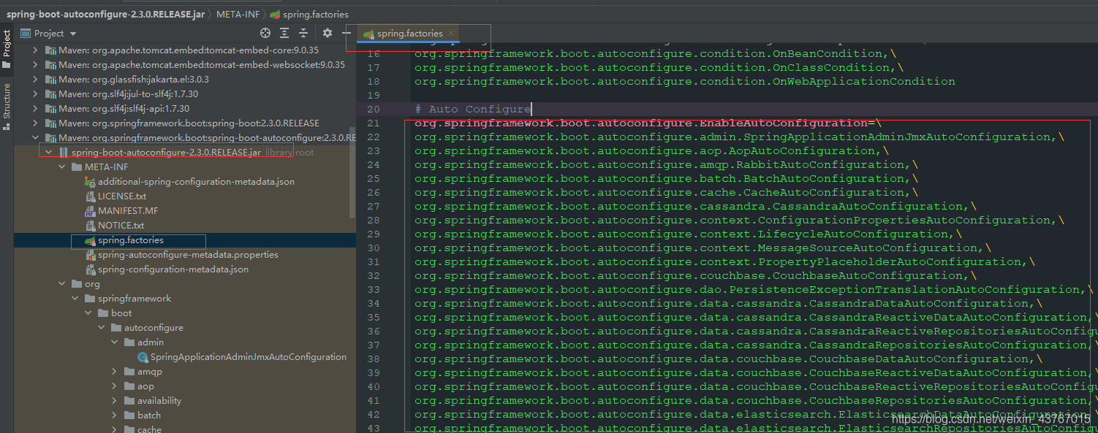
Task: Open Project panel settings gear
Action: coord(327,33)
